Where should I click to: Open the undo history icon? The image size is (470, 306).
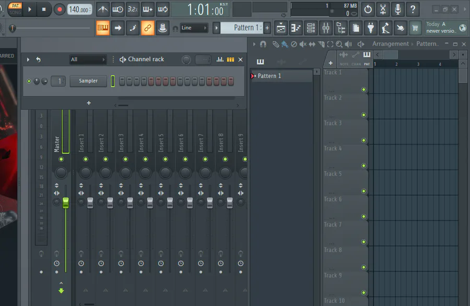point(368,9)
